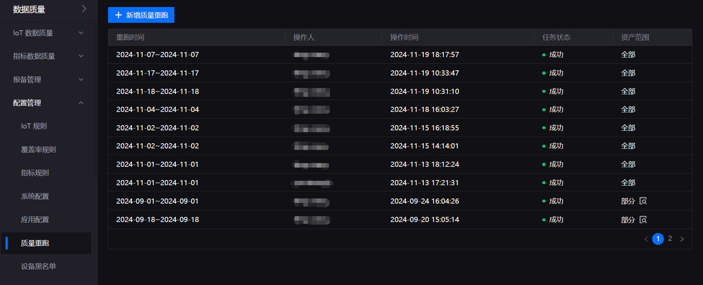Click the 操作时间 column header
Screen dimensions: 703x285
[404, 37]
